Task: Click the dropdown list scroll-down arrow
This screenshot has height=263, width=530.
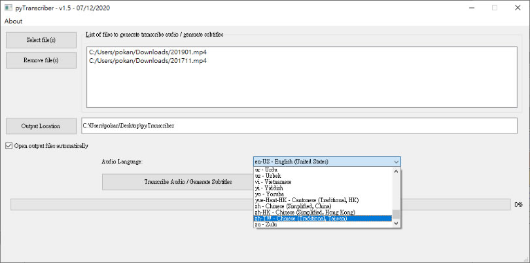Action: coord(395,223)
